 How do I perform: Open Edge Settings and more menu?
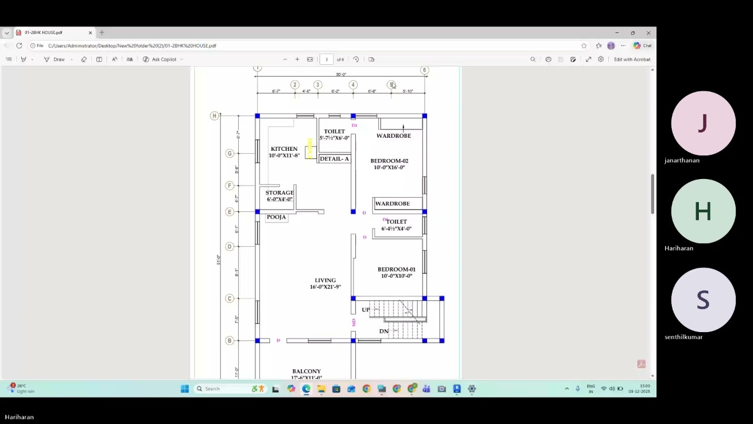623,46
